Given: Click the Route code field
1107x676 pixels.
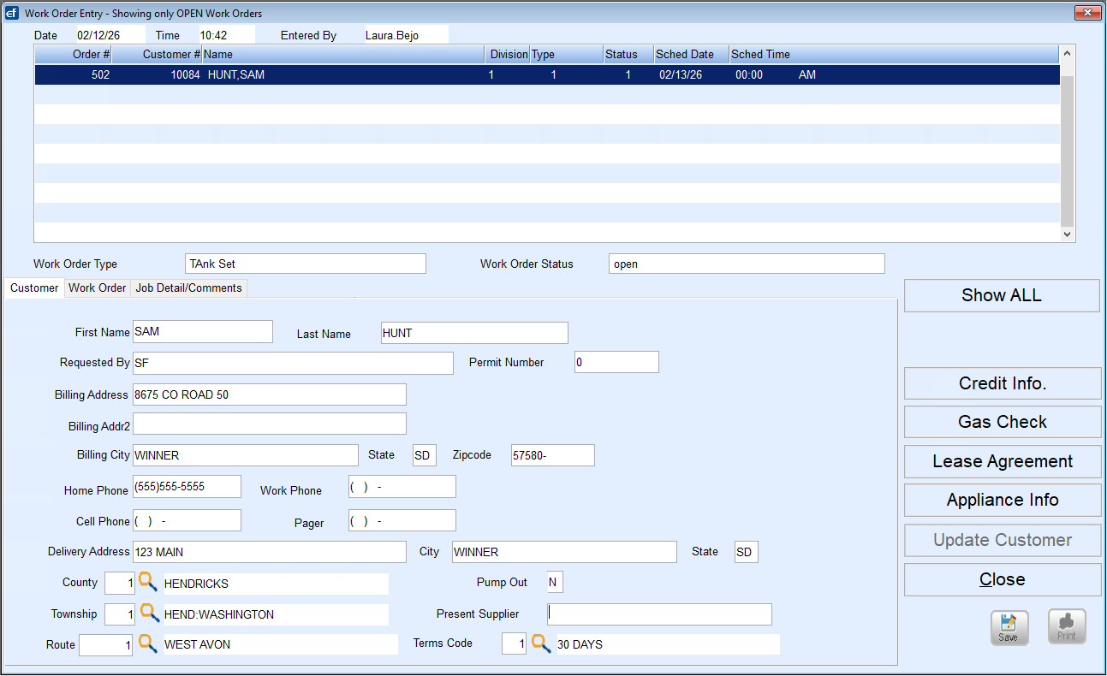Looking at the screenshot, I should click(106, 645).
